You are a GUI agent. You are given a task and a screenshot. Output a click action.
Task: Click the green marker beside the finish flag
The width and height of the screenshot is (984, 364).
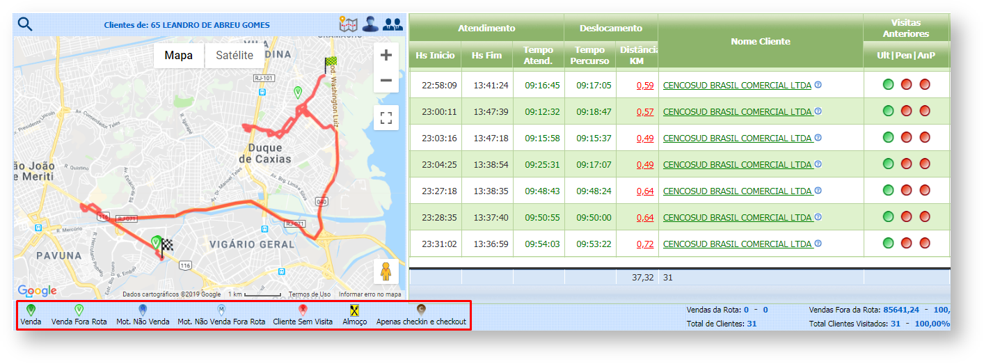[x=155, y=242]
